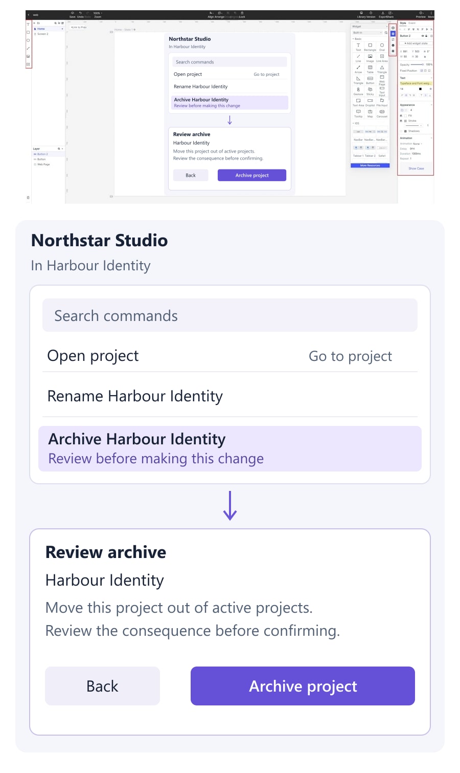Switch to the Style tab
Viewport: 460px width, 773px height.
click(403, 23)
